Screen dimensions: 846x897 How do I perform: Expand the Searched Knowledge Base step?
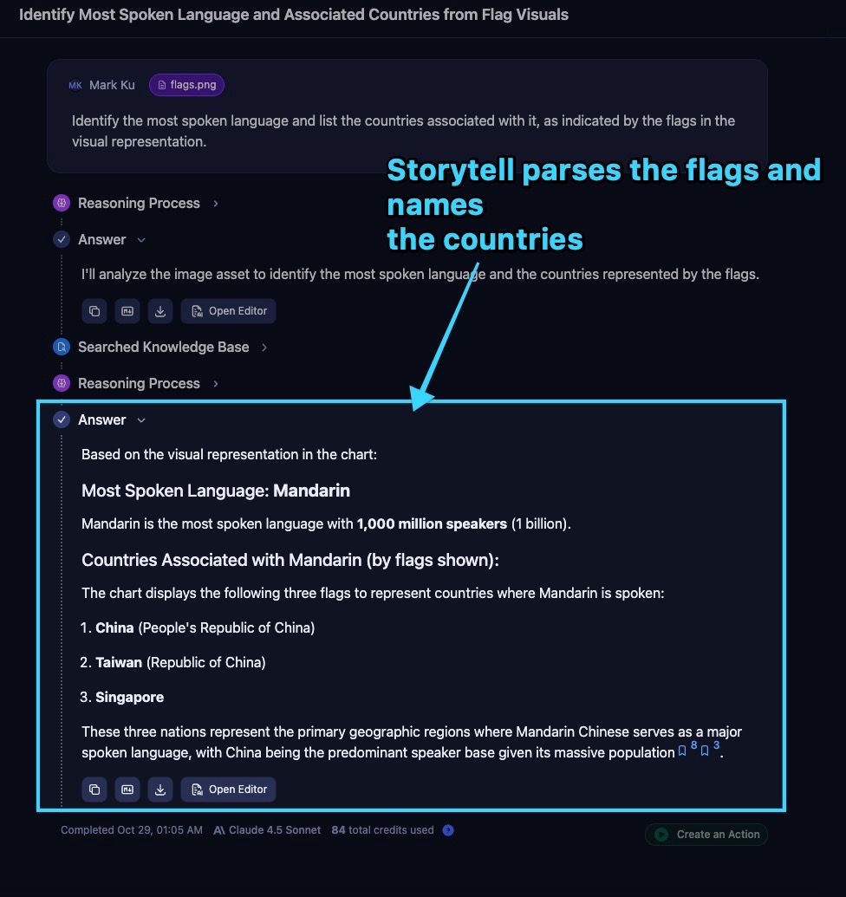(264, 347)
